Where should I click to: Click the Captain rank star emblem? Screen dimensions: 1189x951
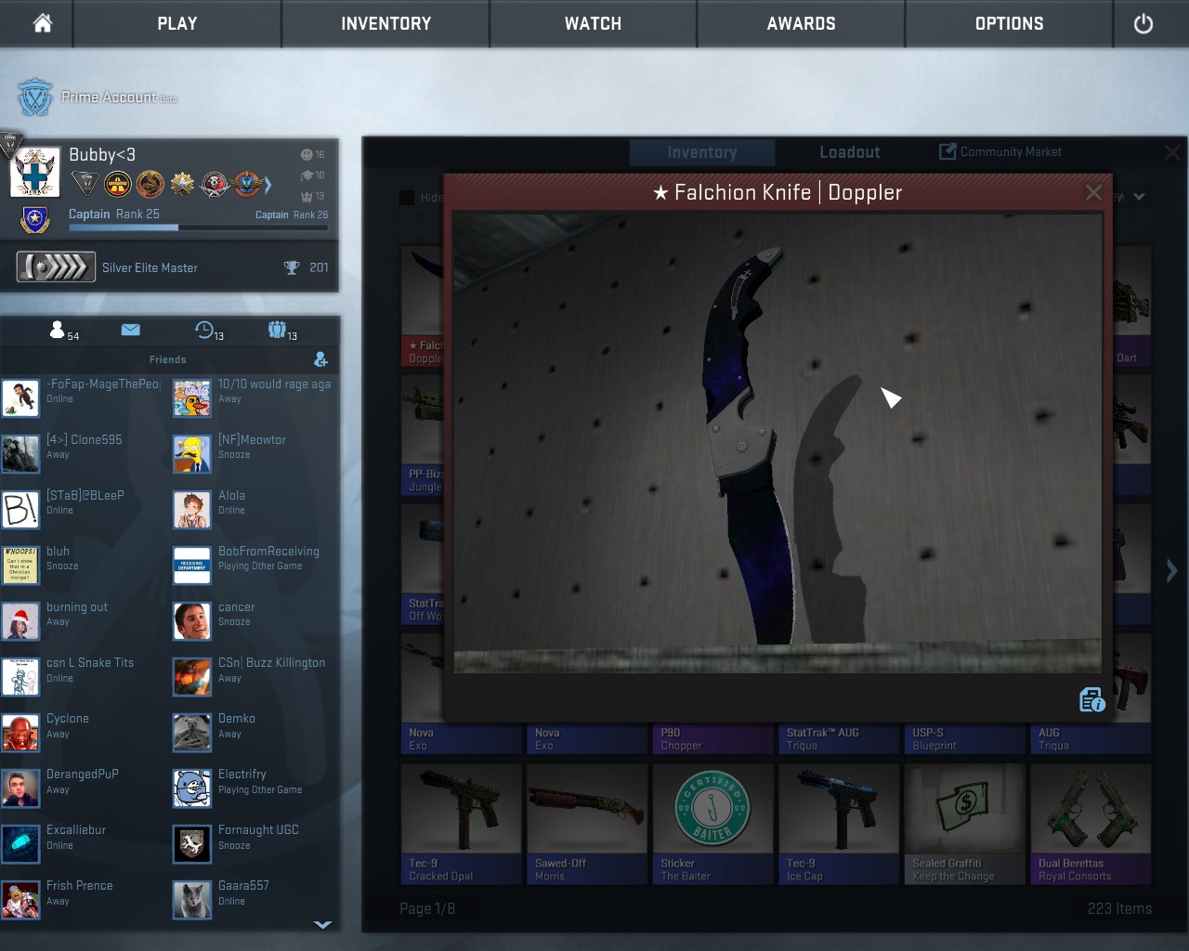click(x=35, y=219)
